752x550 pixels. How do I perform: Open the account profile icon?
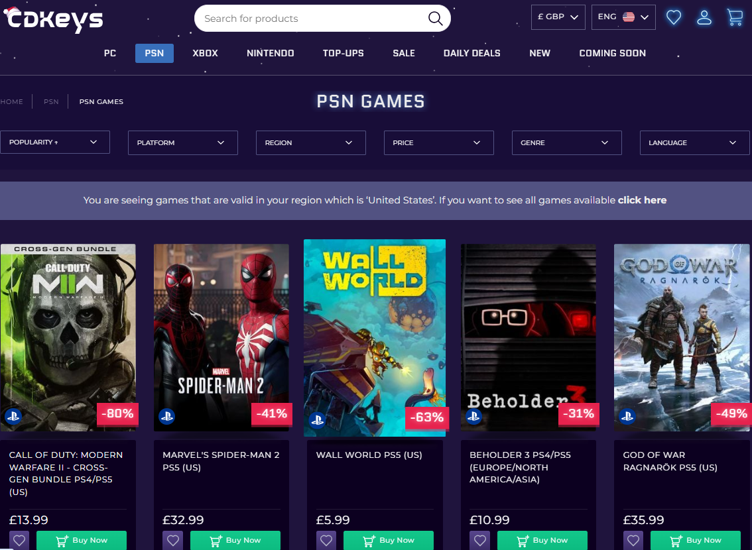point(704,18)
